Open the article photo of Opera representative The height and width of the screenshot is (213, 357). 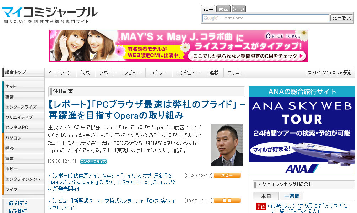(x=227, y=145)
